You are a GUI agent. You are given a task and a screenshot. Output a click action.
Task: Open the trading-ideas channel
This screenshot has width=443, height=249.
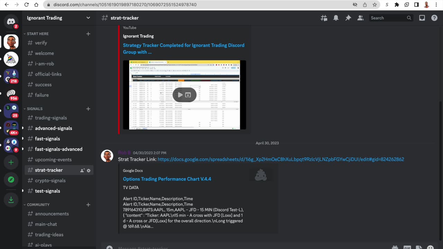[x=59, y=234]
